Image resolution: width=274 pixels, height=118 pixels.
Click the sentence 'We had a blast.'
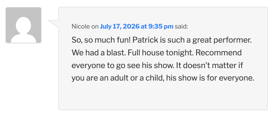[x=98, y=53]
